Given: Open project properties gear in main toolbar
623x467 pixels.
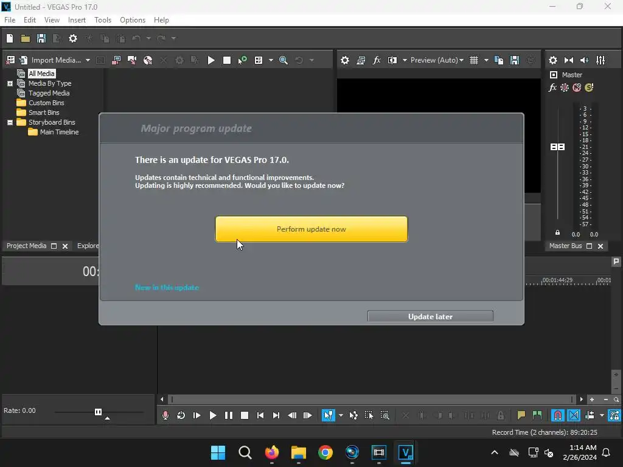Looking at the screenshot, I should click(x=73, y=38).
